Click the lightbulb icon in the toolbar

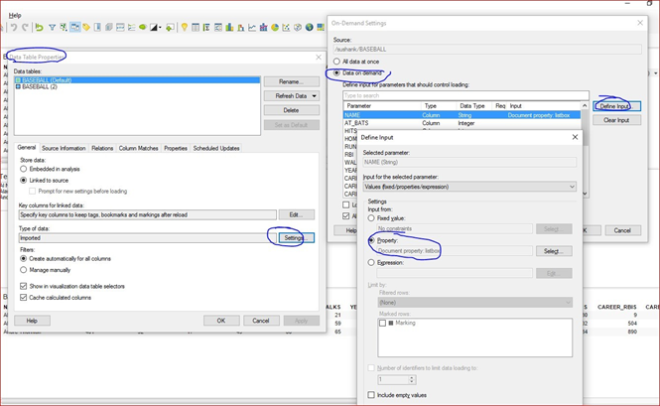185,28
